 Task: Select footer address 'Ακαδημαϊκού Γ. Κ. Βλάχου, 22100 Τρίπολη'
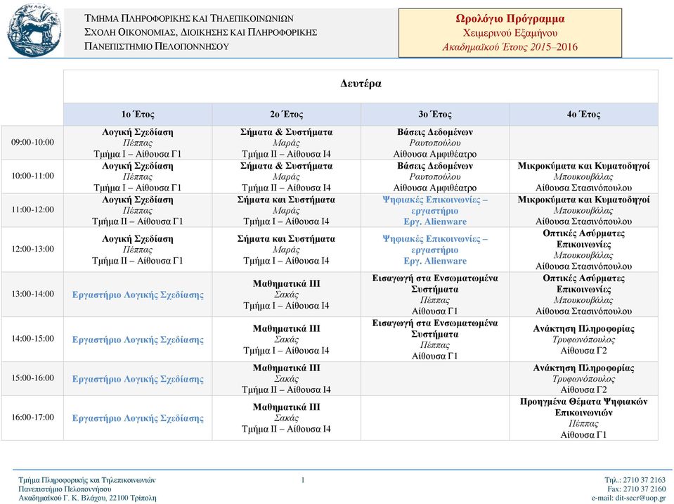[87, 498]
